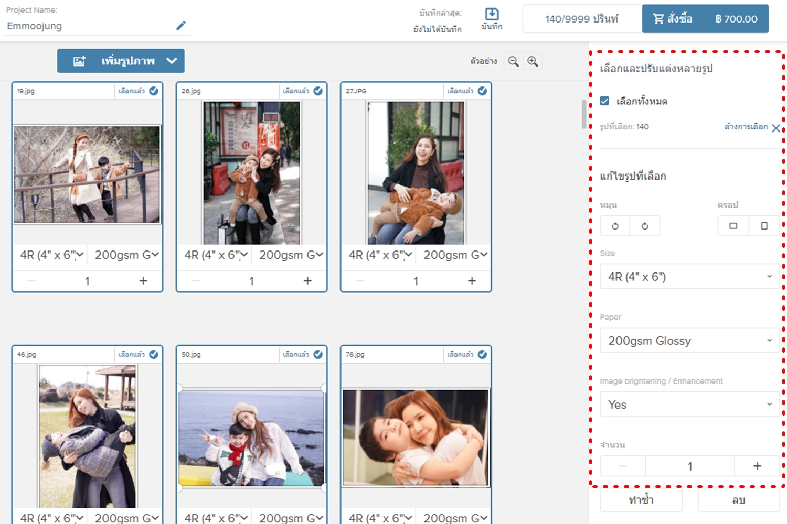Click the delete (ลบ) button
This screenshot has height=524, width=787.
[x=739, y=500]
